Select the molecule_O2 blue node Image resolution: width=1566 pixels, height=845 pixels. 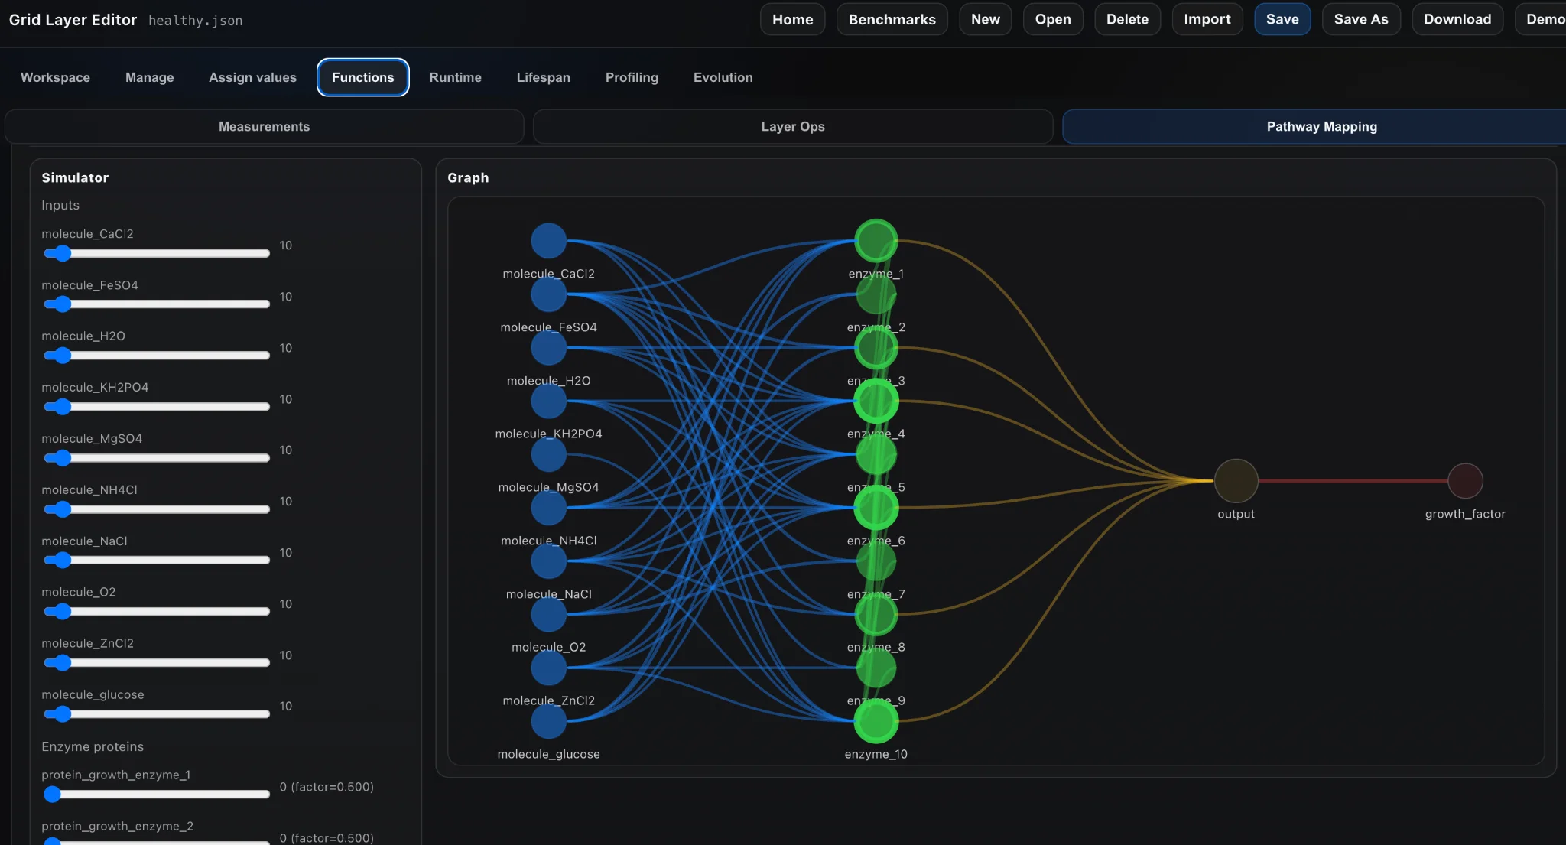point(548,614)
